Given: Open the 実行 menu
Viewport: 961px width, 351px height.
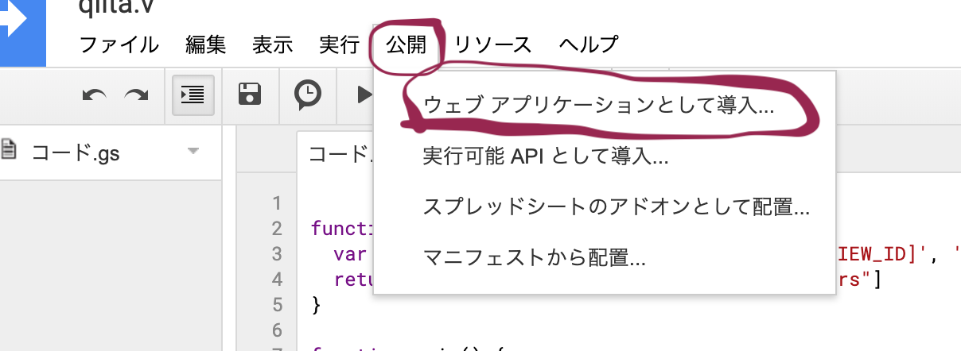Looking at the screenshot, I should point(339,44).
